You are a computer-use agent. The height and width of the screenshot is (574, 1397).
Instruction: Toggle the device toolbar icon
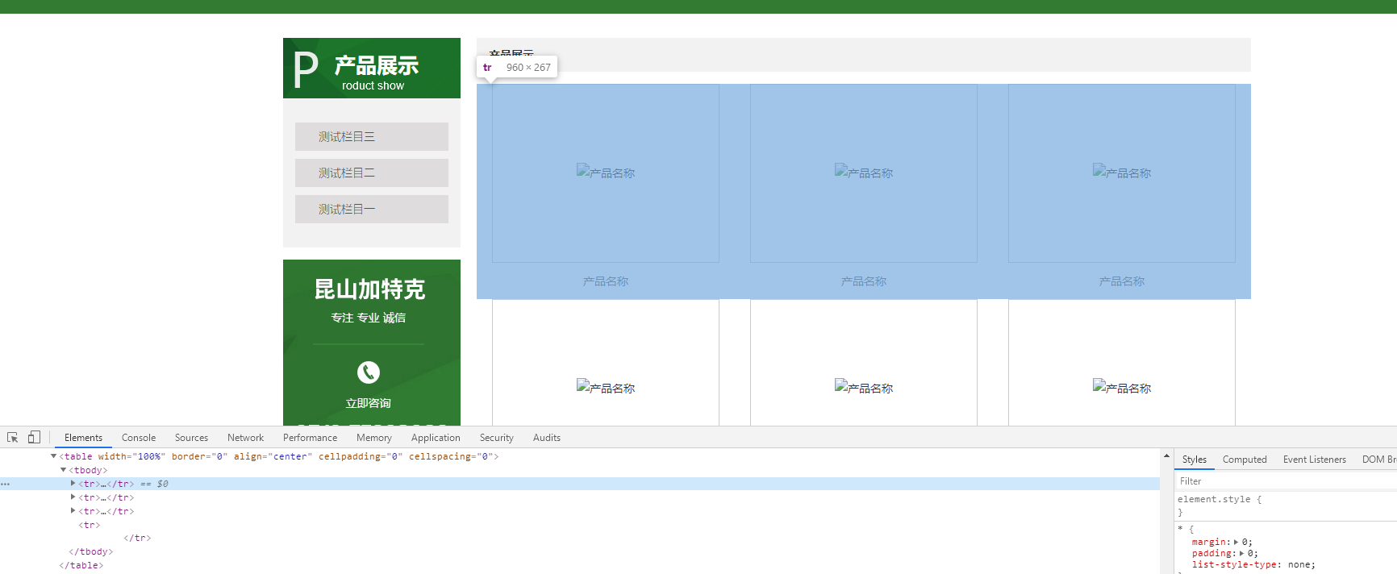34,437
